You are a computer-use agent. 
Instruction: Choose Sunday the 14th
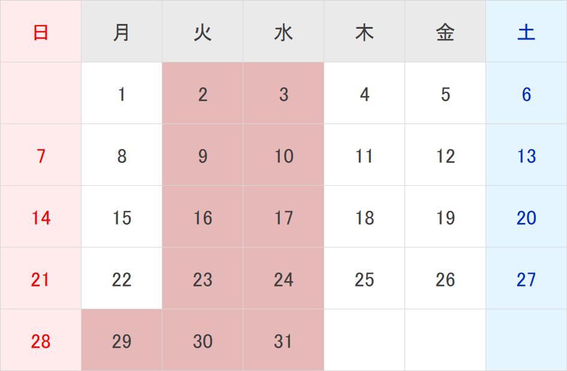[41, 218]
